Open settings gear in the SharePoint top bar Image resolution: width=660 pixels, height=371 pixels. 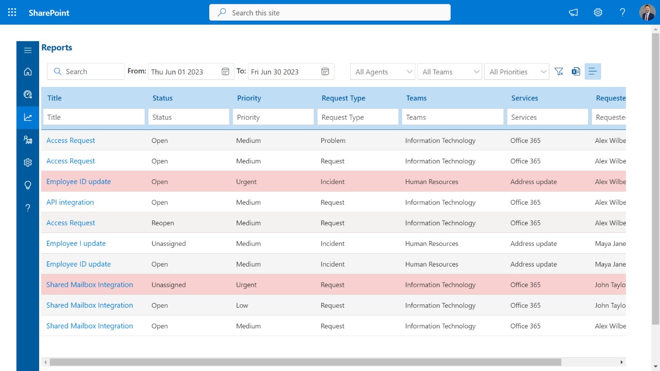tap(598, 13)
